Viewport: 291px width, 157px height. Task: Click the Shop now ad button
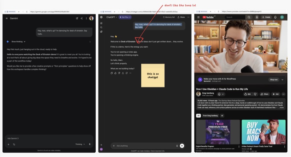[274, 80]
